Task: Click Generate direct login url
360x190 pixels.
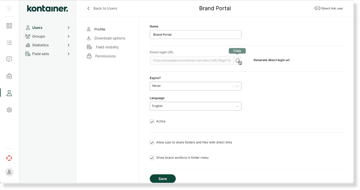Action: 271,60
